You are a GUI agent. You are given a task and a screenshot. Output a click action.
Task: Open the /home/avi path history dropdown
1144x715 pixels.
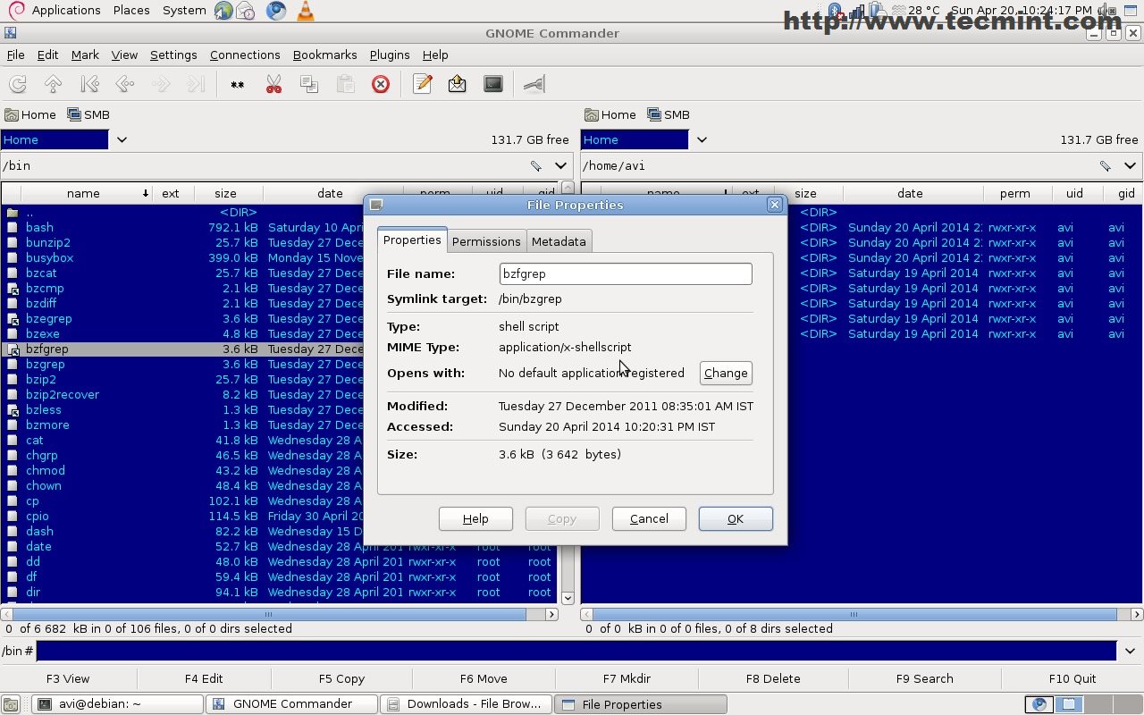(1130, 165)
